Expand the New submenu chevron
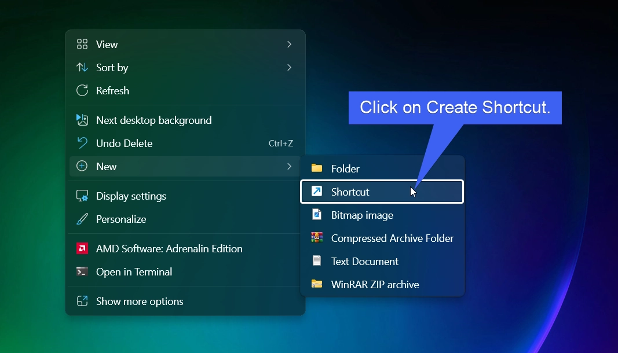 (x=289, y=166)
